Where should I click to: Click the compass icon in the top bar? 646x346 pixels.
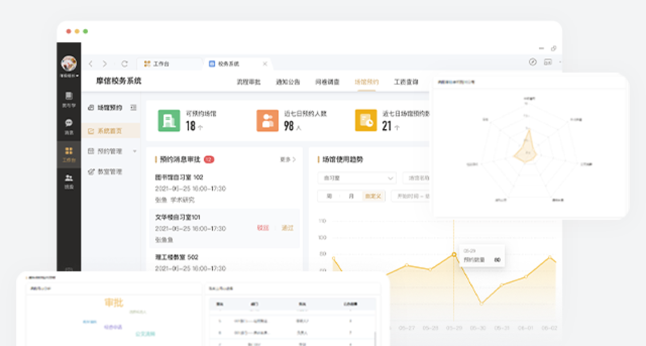[x=533, y=62]
